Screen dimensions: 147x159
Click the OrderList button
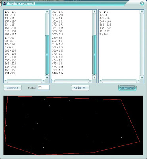(x=80, y=88)
